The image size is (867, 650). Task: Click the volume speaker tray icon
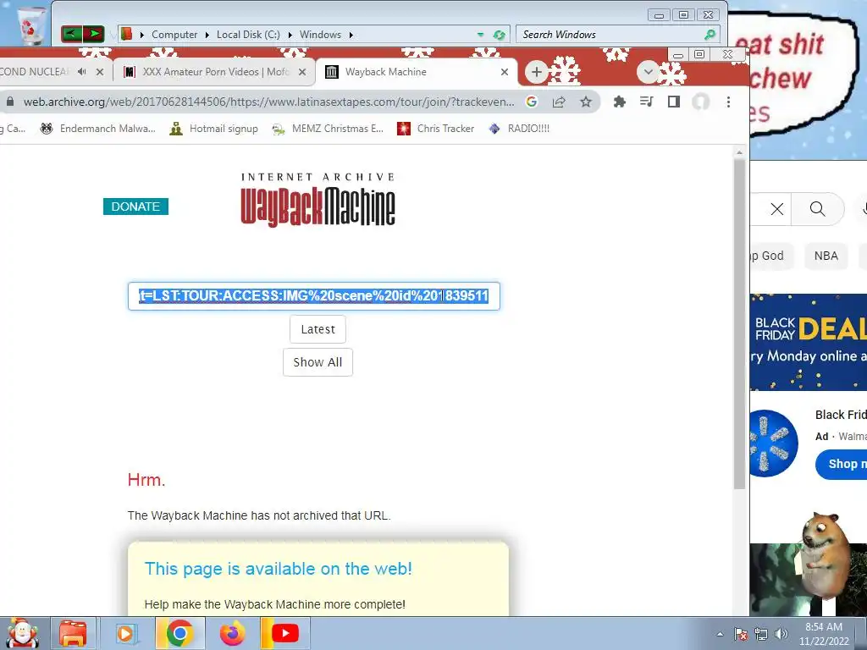(781, 634)
